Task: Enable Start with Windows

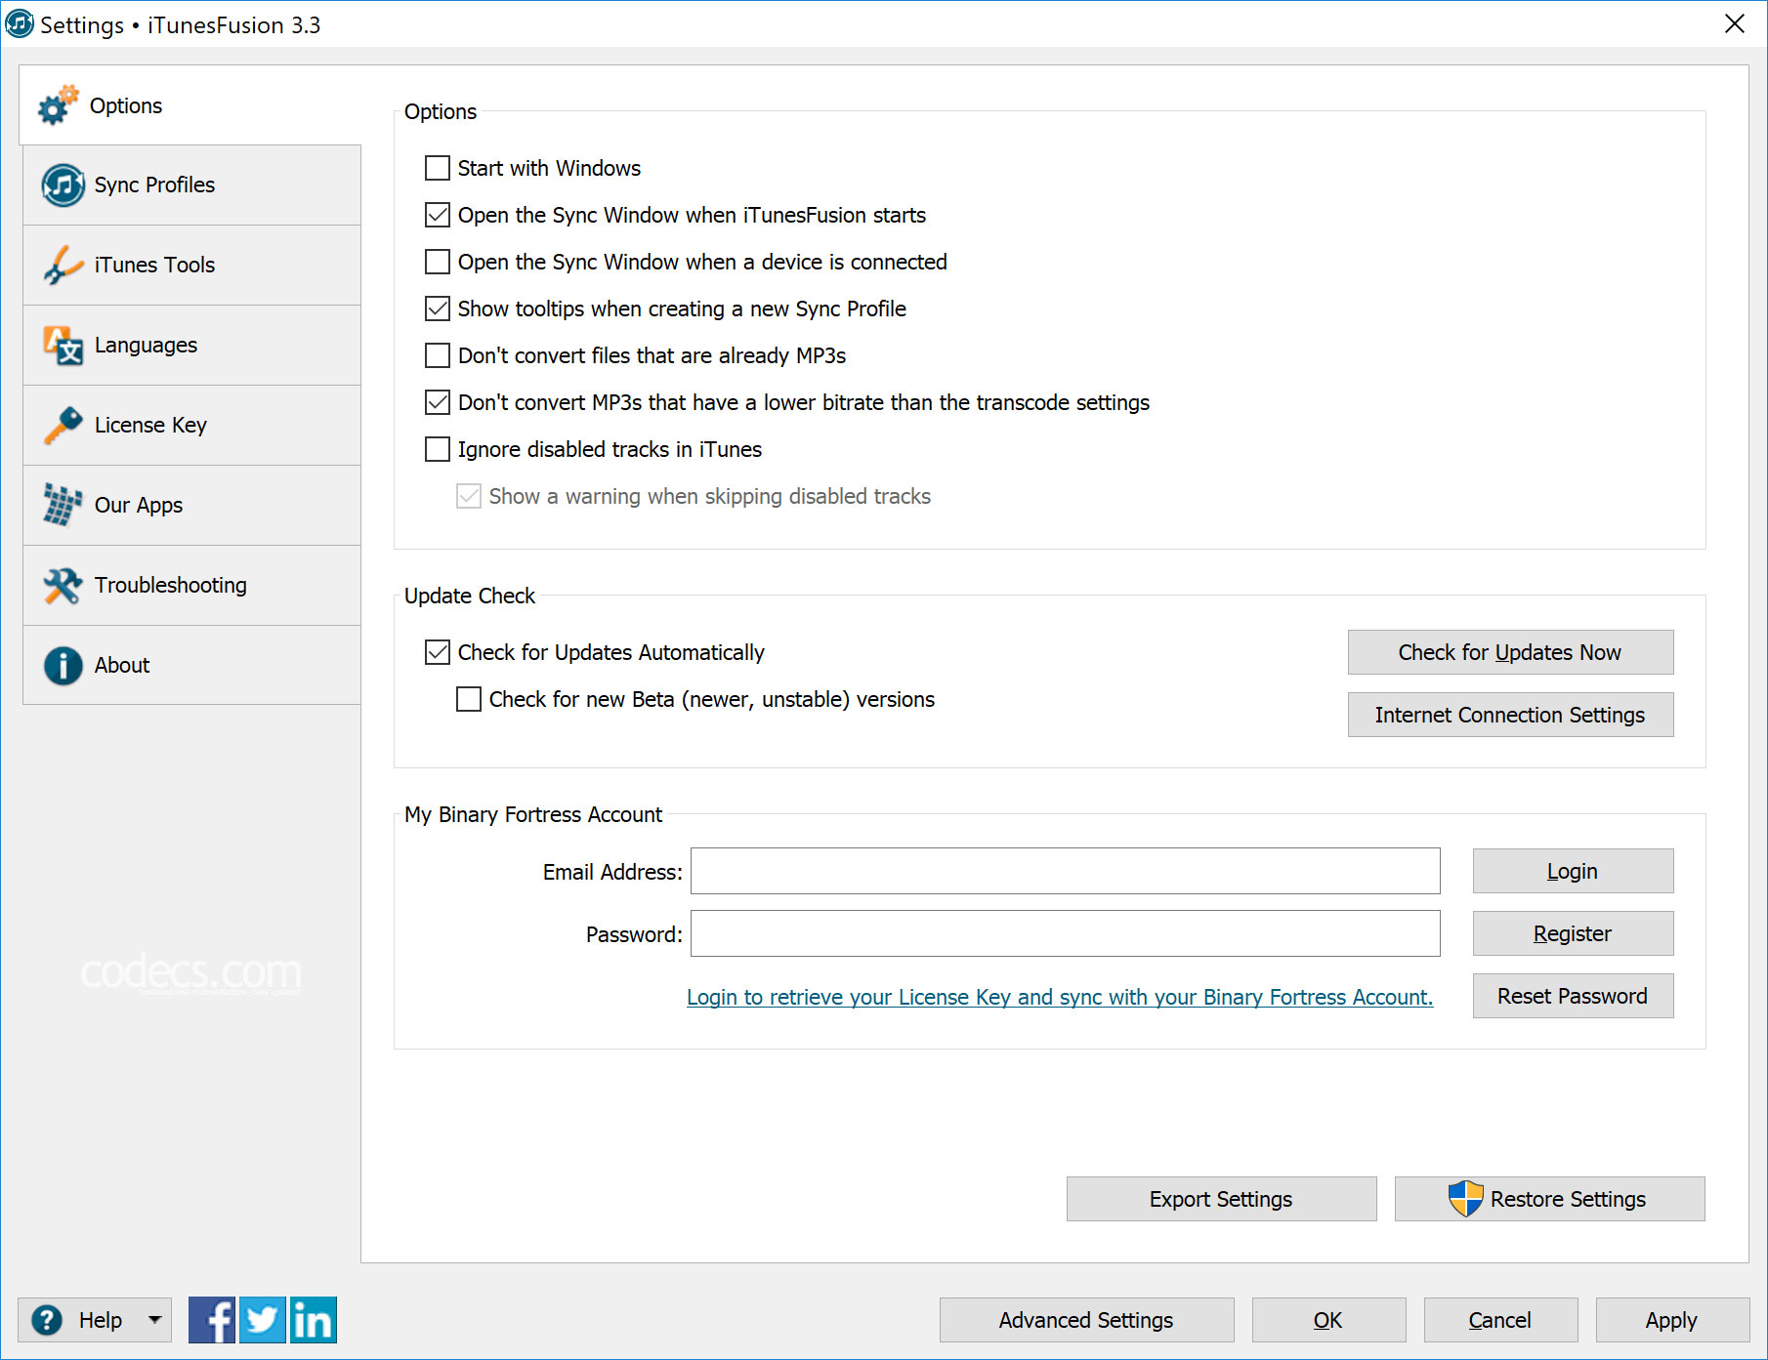Action: (438, 168)
